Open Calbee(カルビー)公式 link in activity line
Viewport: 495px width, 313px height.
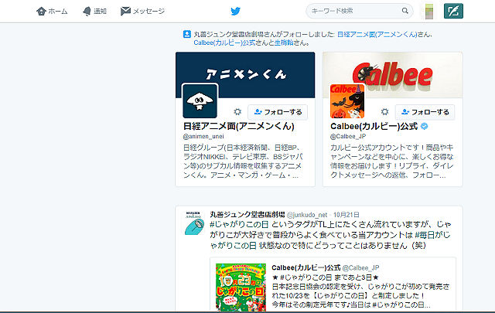(224, 43)
